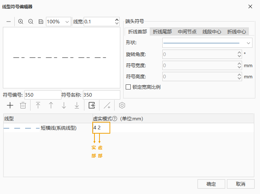Viewport: 260px width, 194px height.
Task: Expand the 形状 shape dropdown
Action: click(249, 43)
